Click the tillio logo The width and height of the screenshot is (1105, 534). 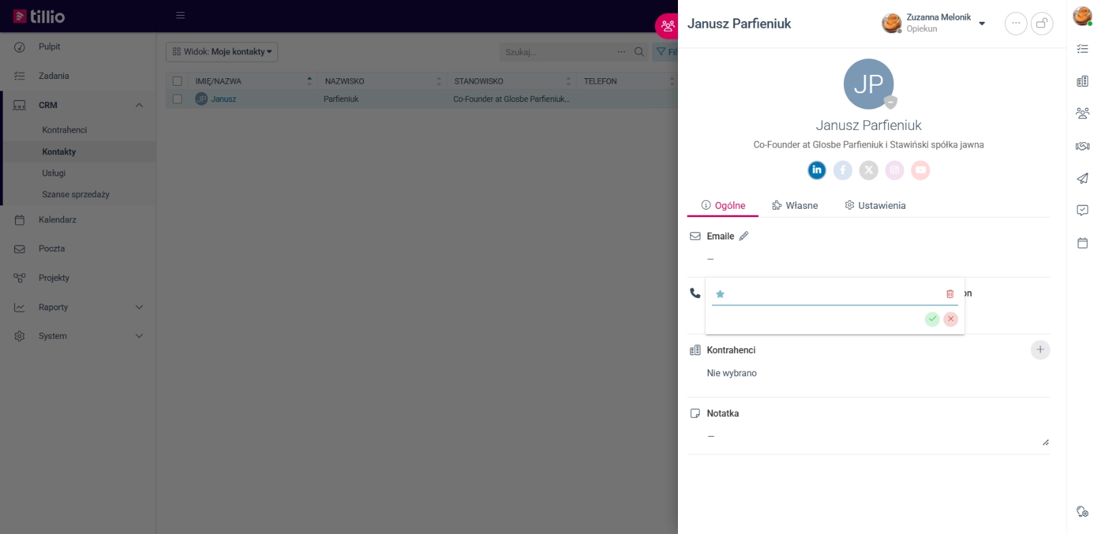pyautogui.click(x=39, y=16)
